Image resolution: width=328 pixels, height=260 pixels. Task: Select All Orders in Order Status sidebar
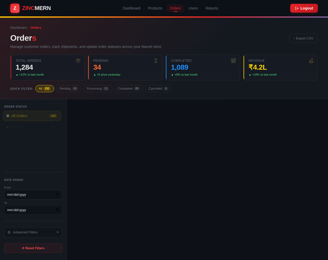point(32,116)
